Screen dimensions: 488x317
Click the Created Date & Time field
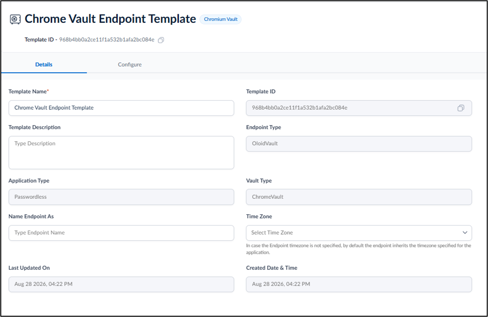point(359,284)
